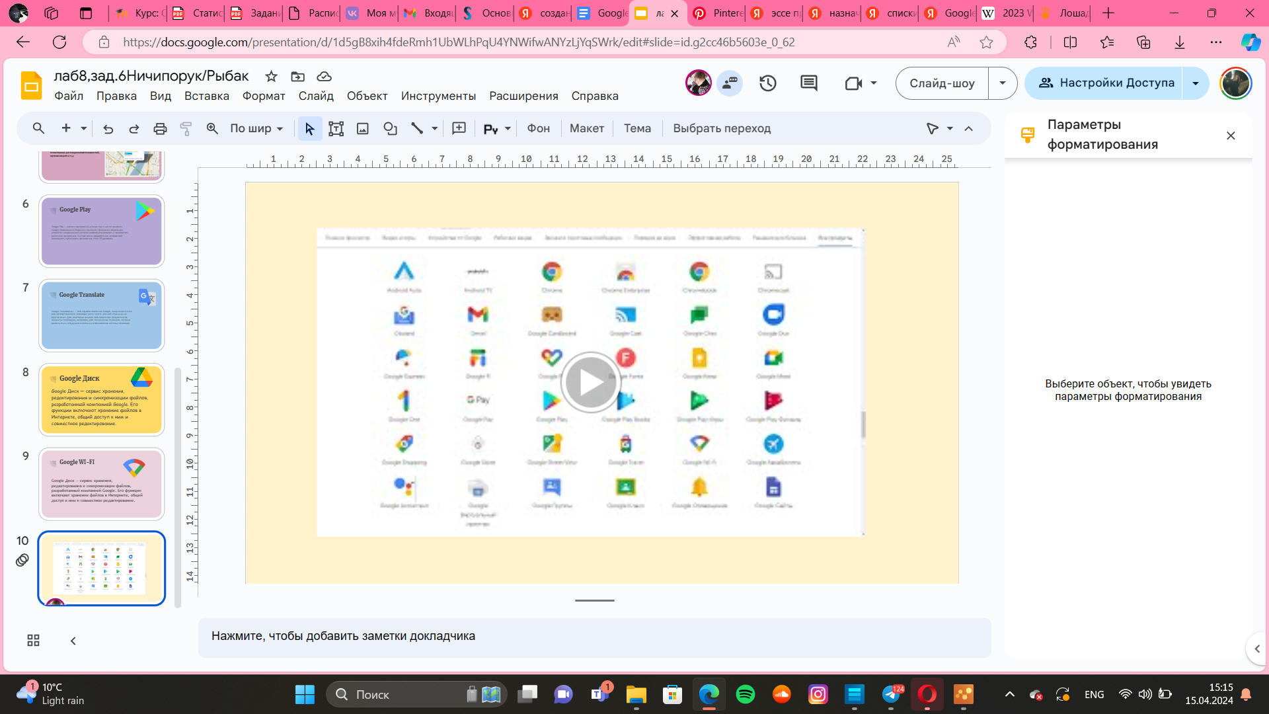The image size is (1269, 714).
Task: Open version history clock icon
Action: 767,83
